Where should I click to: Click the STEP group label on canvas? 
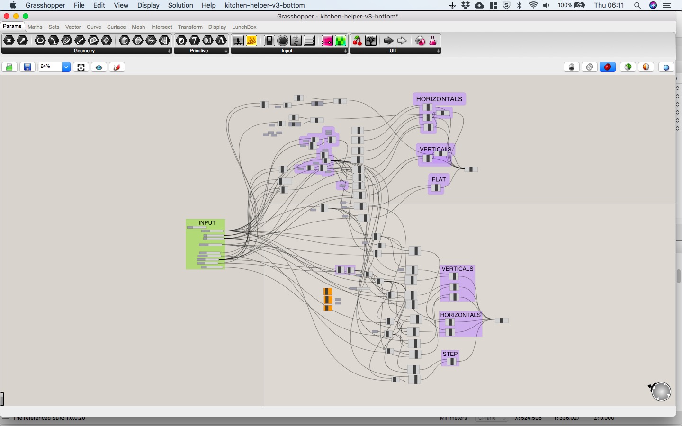[x=450, y=354]
